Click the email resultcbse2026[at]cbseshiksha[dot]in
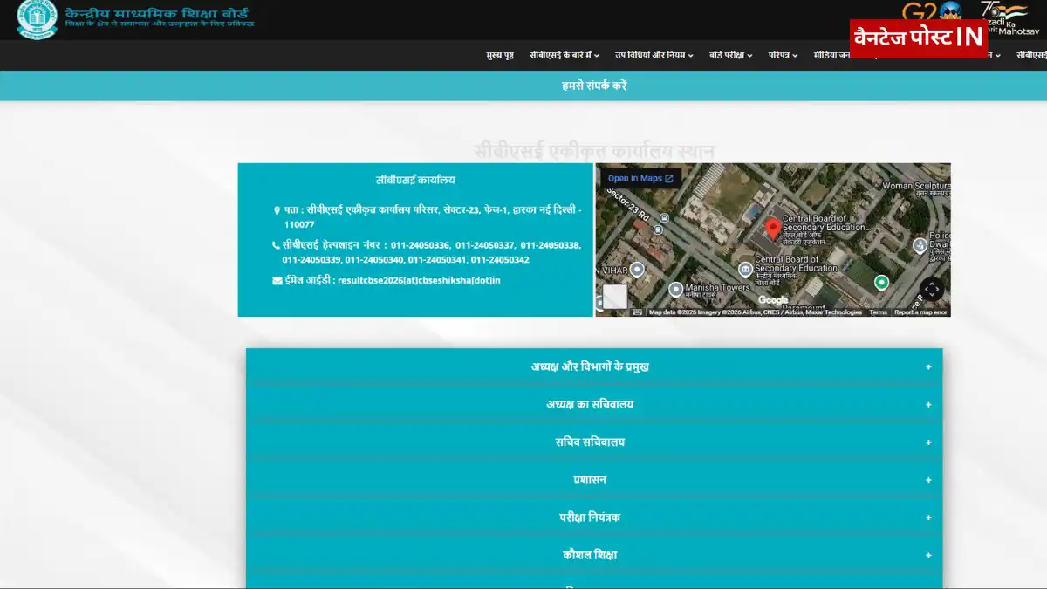 click(x=419, y=280)
